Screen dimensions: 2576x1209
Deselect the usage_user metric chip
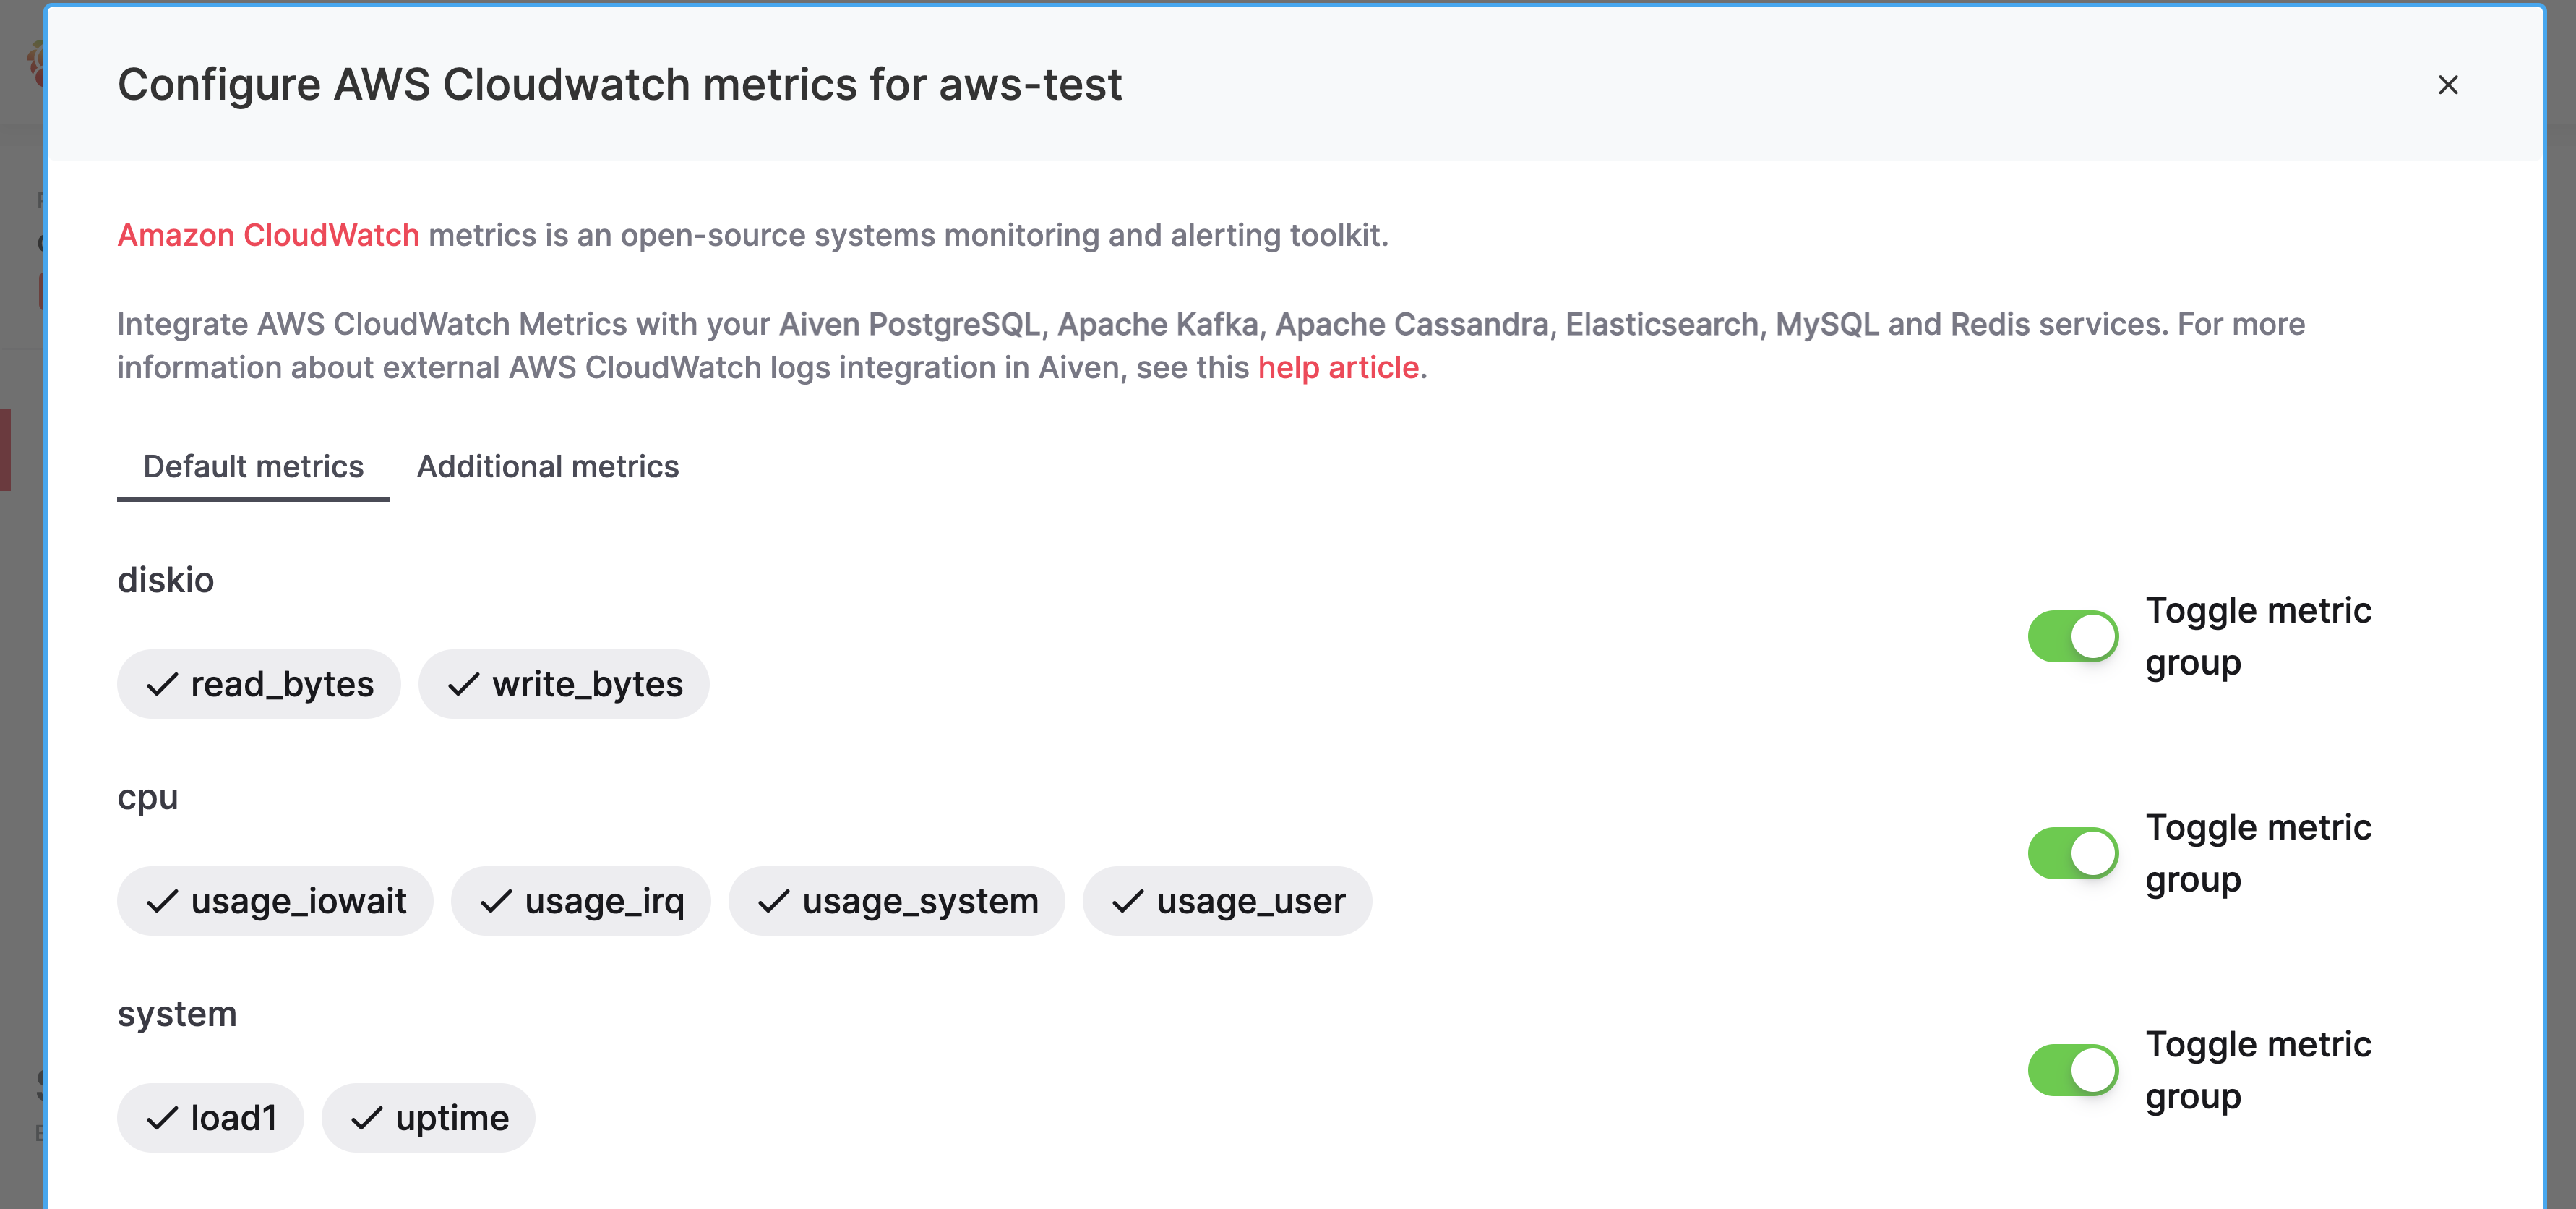pos(1228,901)
